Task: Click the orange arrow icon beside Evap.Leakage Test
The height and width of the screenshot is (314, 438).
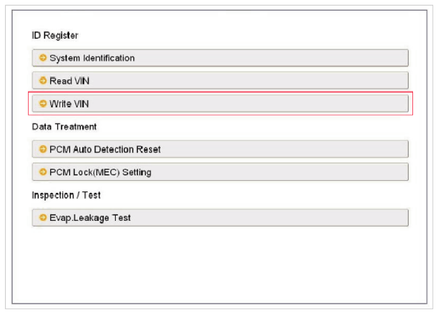Action: [43, 218]
